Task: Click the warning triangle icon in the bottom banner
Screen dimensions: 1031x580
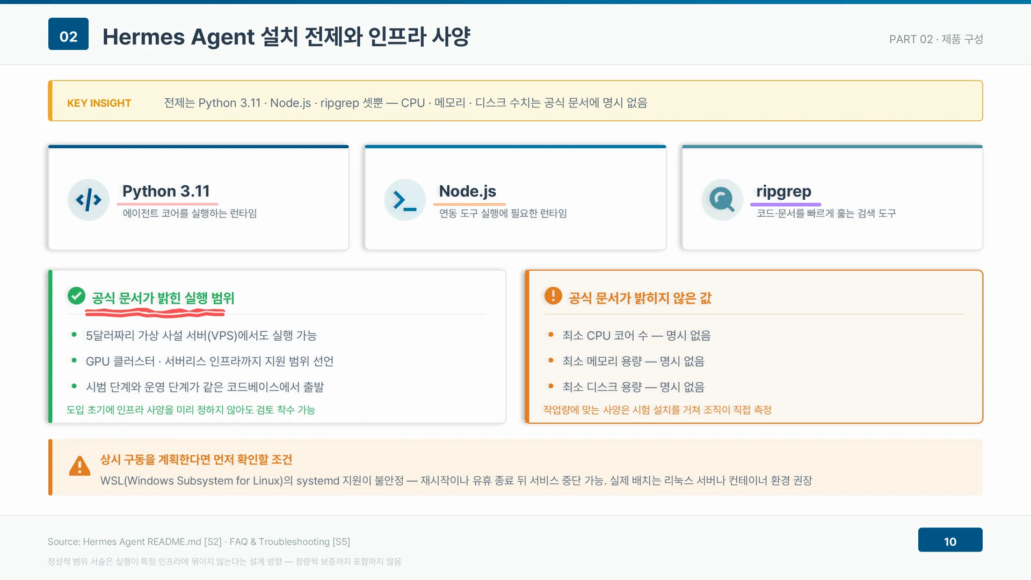Action: pos(79,466)
